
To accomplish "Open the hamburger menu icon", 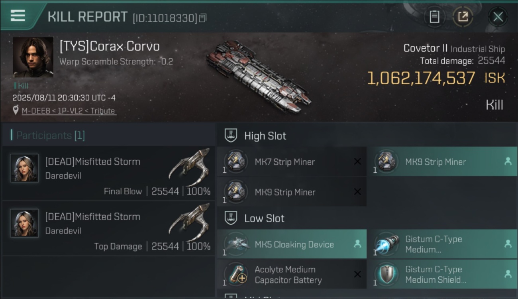I will [18, 16].
